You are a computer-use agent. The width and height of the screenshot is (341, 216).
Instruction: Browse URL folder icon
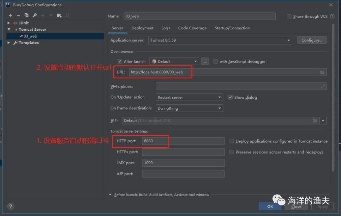click(322, 72)
